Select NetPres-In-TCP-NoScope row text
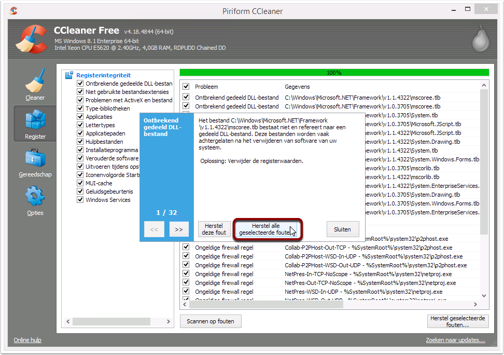Viewport: 504px width, 355px height. click(x=368, y=274)
